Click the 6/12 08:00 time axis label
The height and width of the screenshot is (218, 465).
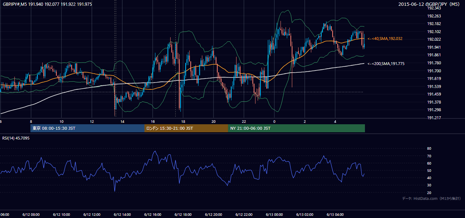click(31, 214)
